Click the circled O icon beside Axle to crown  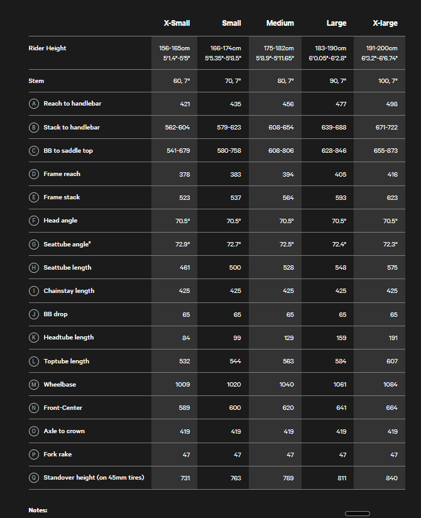click(x=34, y=431)
